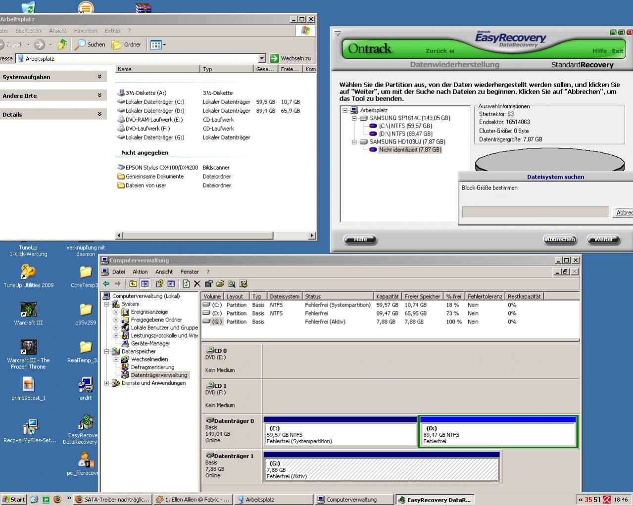Expand the Details panel in Arbeitsplatz

(99, 114)
